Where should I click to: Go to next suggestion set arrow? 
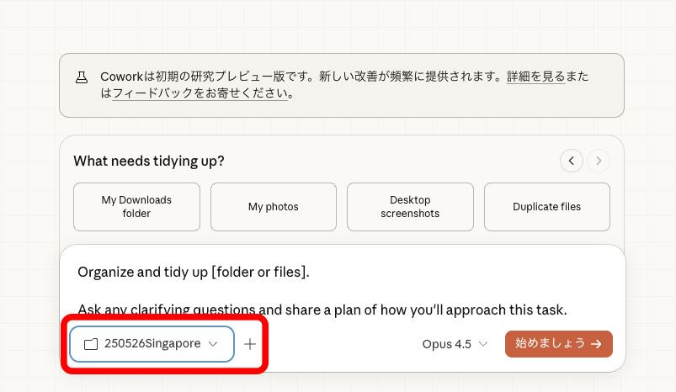pyautogui.click(x=599, y=160)
